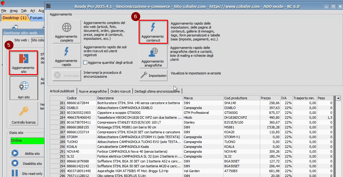Open Controllo licenza key button
Screen dimensions: 343x177
coord(24,114)
